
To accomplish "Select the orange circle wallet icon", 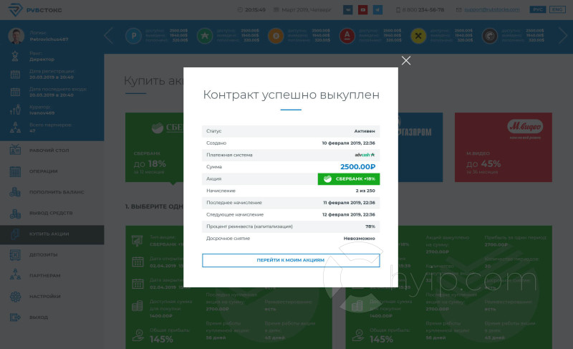I will click(276, 36).
